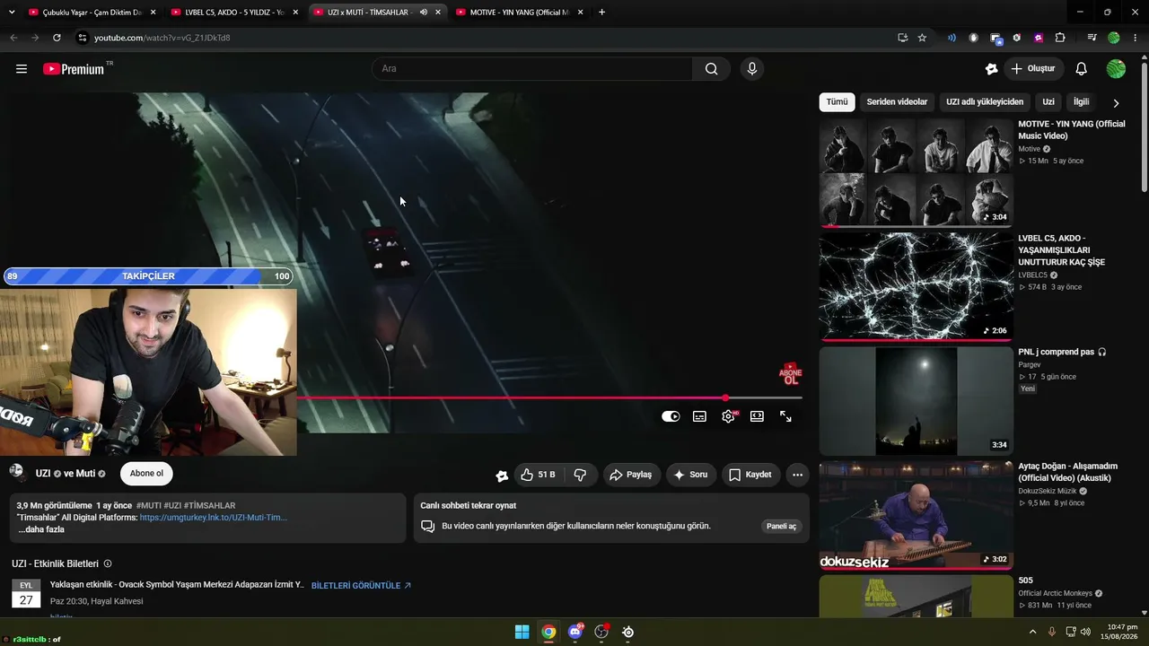Open YouTube notifications bell
The width and height of the screenshot is (1149, 646).
click(x=1082, y=69)
